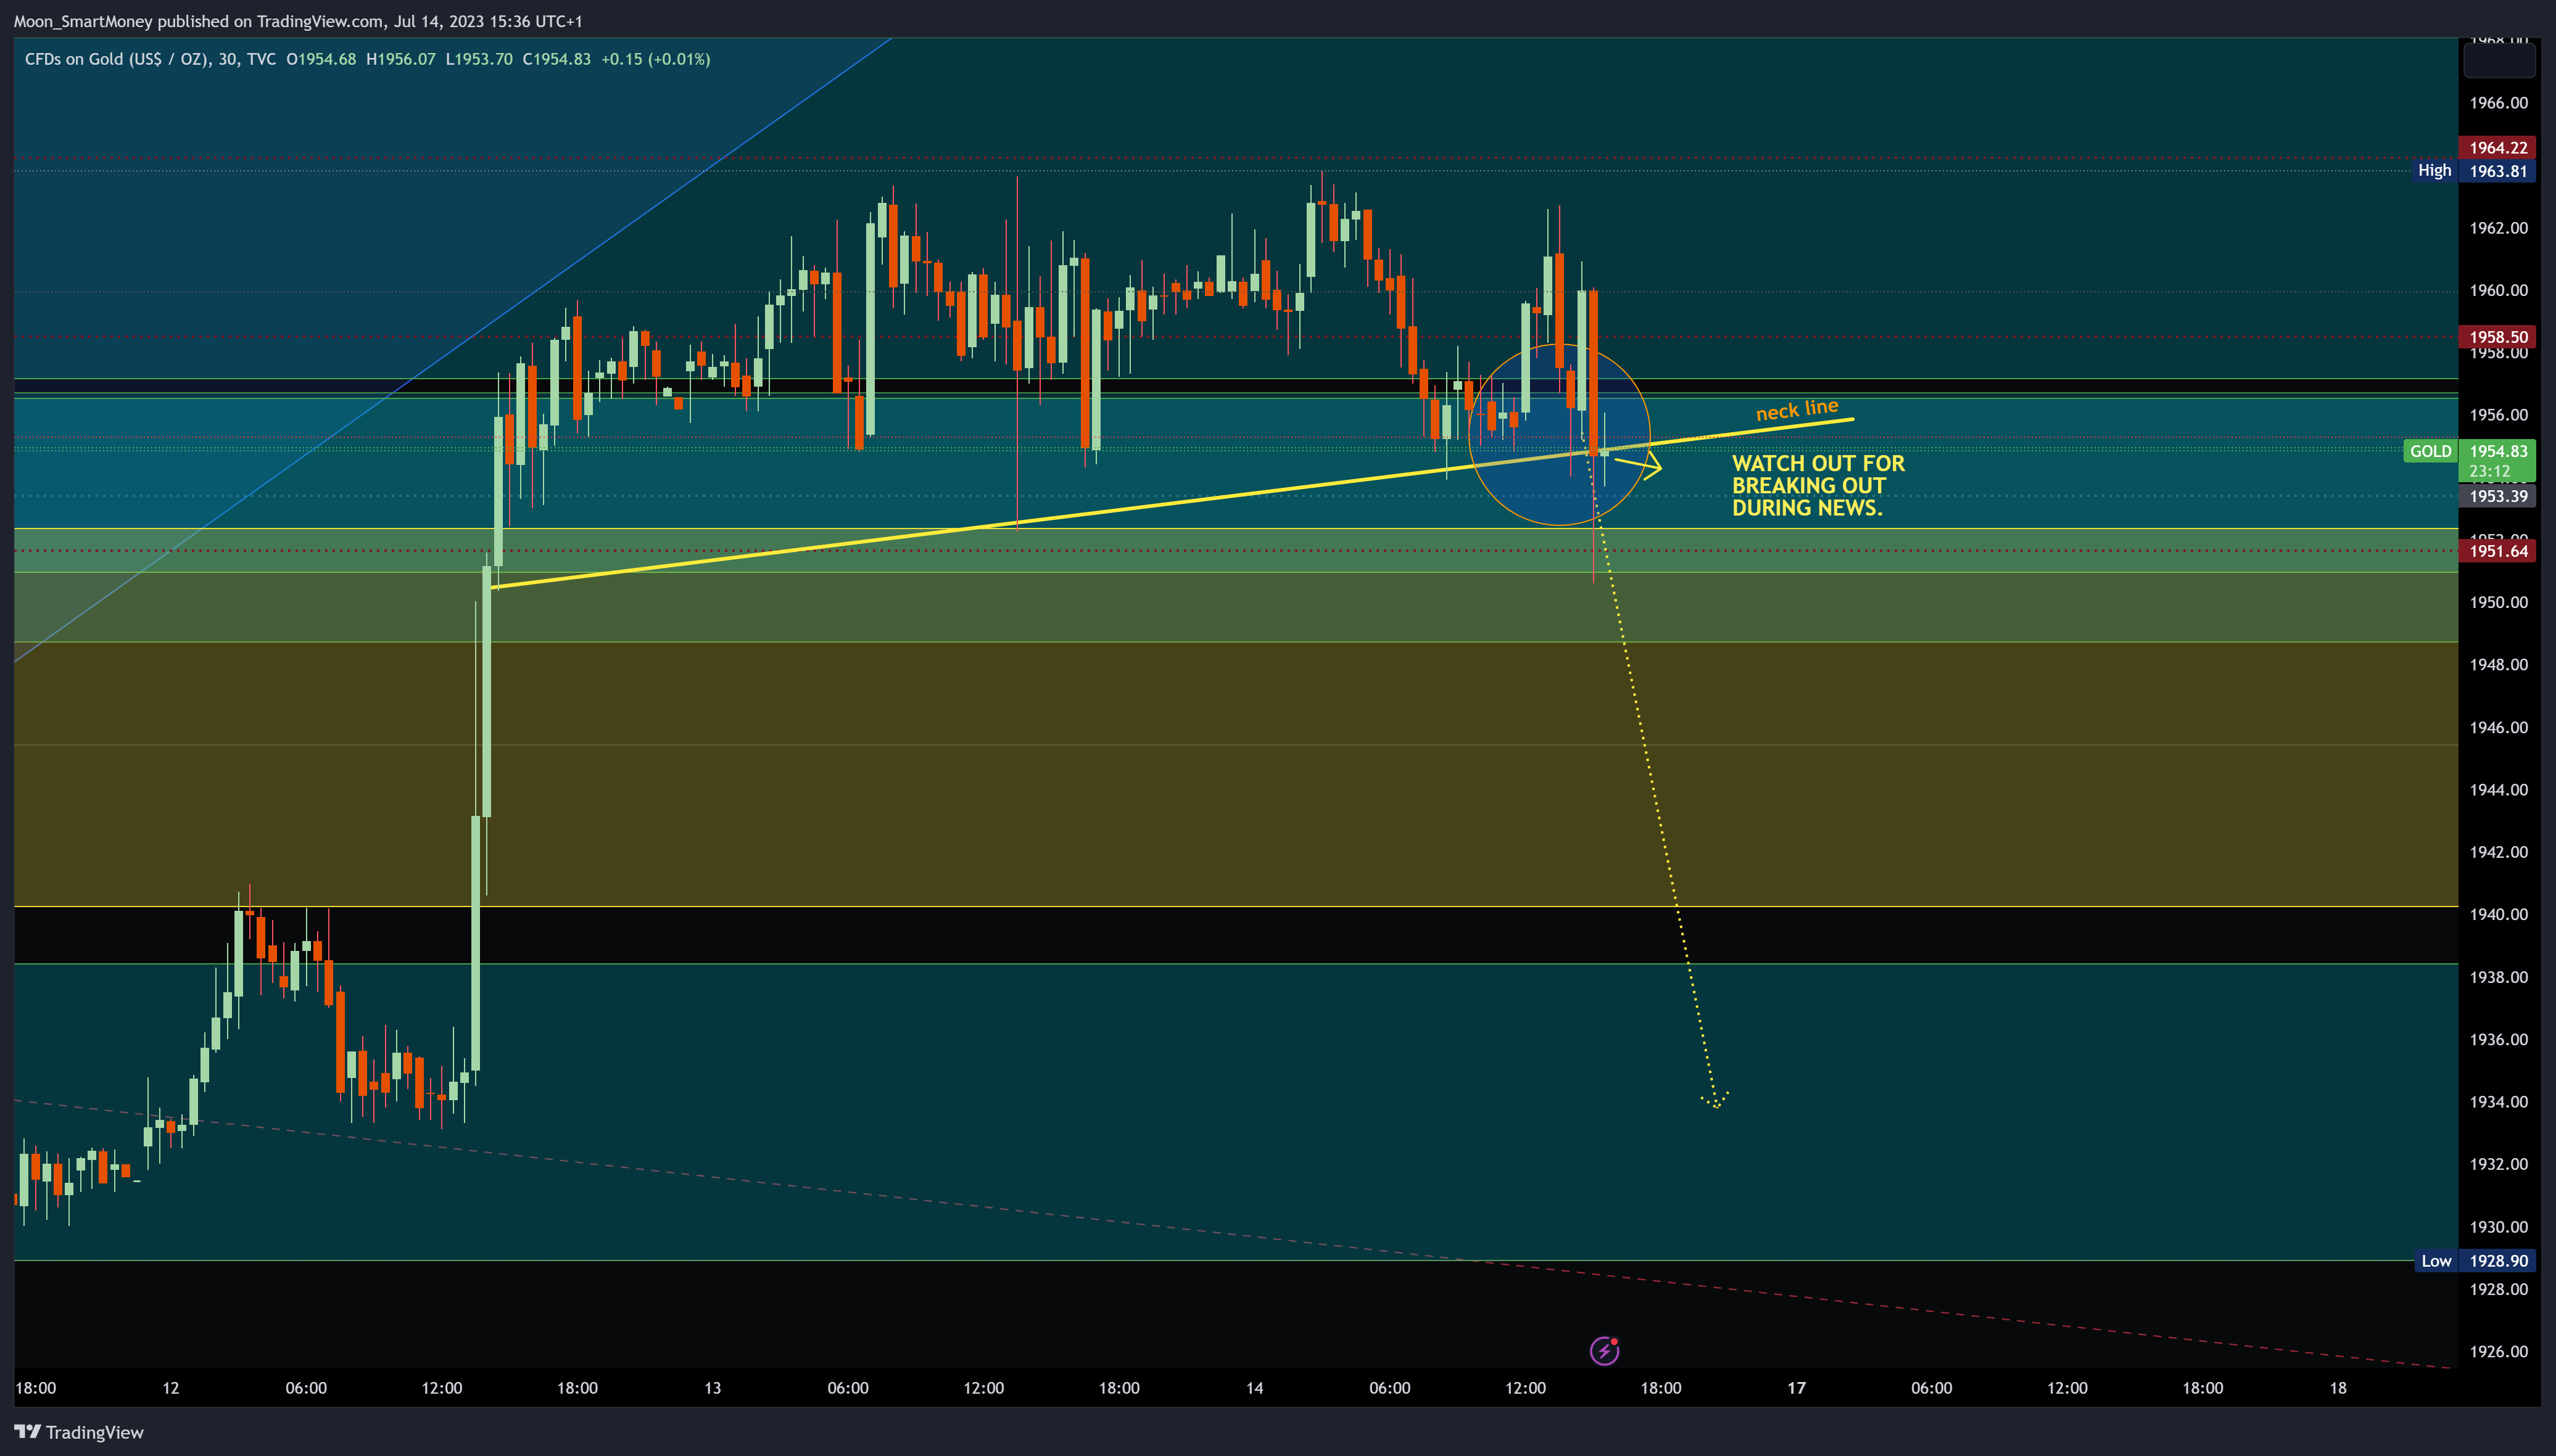This screenshot has height=1456, width=2556.
Task: Click the time axis label '17'
Action: (1797, 1388)
